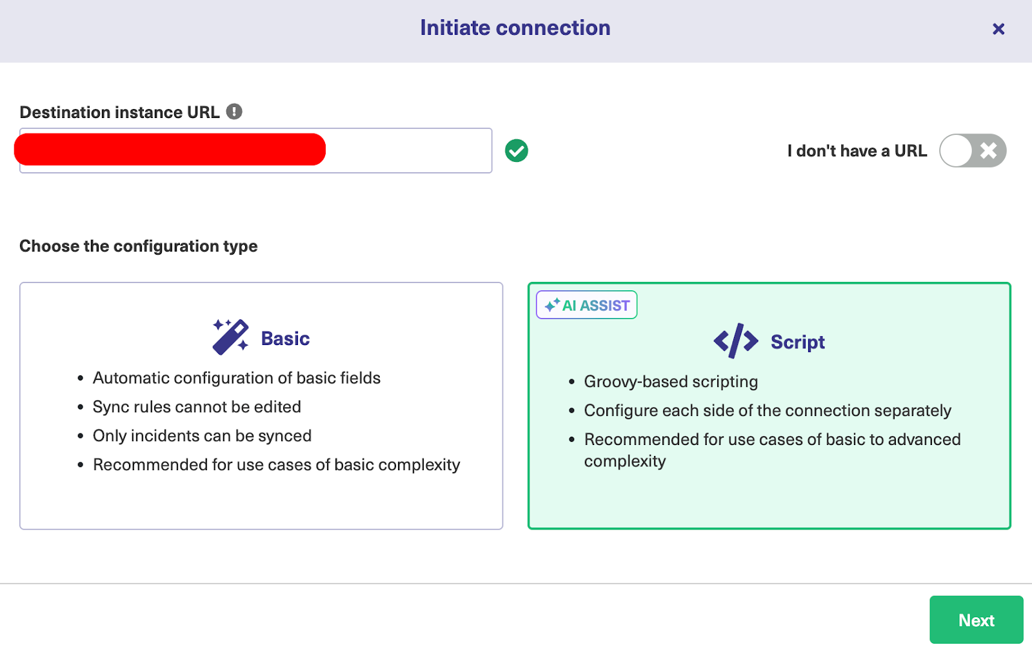Click the X mark inside the URL toggle
This screenshot has height=654, width=1032.
[988, 151]
